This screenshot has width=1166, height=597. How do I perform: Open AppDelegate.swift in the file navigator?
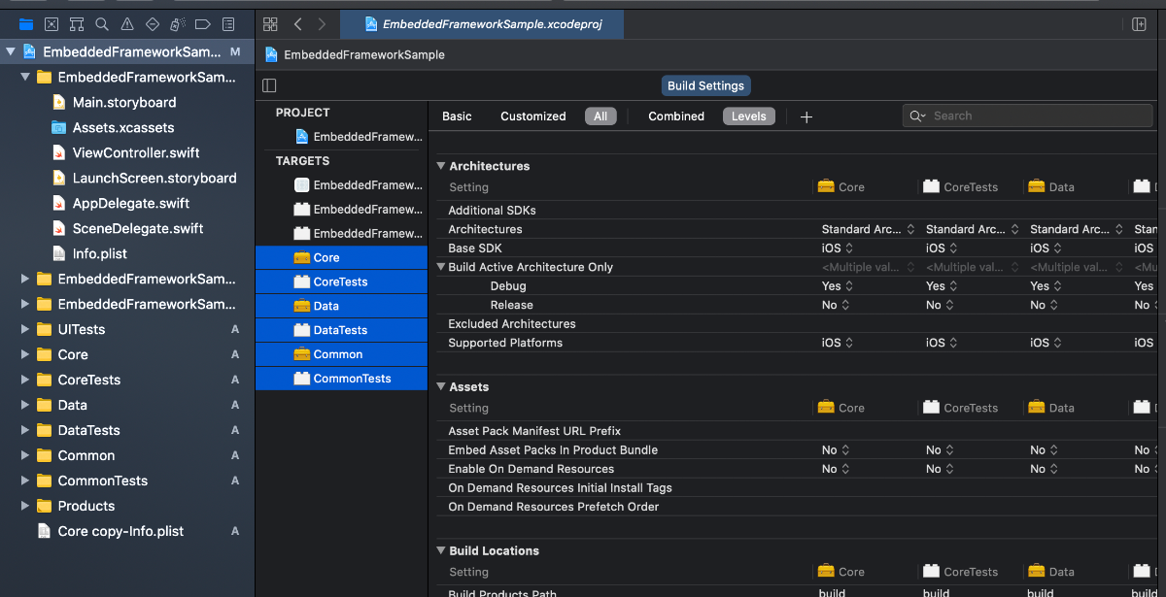point(130,203)
